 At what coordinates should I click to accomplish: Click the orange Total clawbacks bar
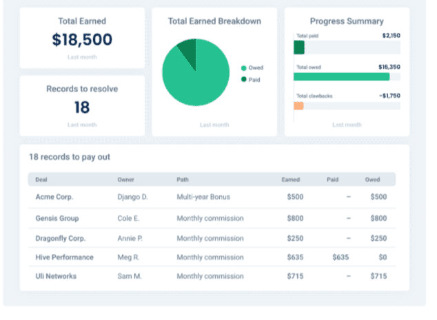tap(298, 106)
